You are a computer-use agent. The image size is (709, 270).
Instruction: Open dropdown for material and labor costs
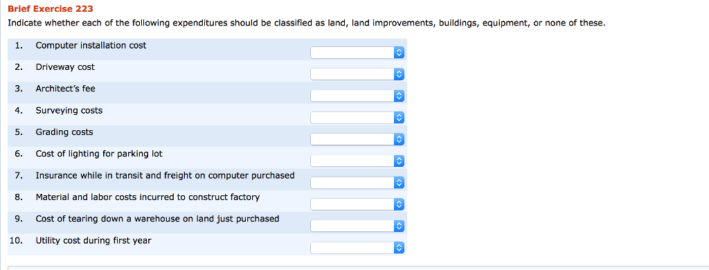(x=357, y=204)
